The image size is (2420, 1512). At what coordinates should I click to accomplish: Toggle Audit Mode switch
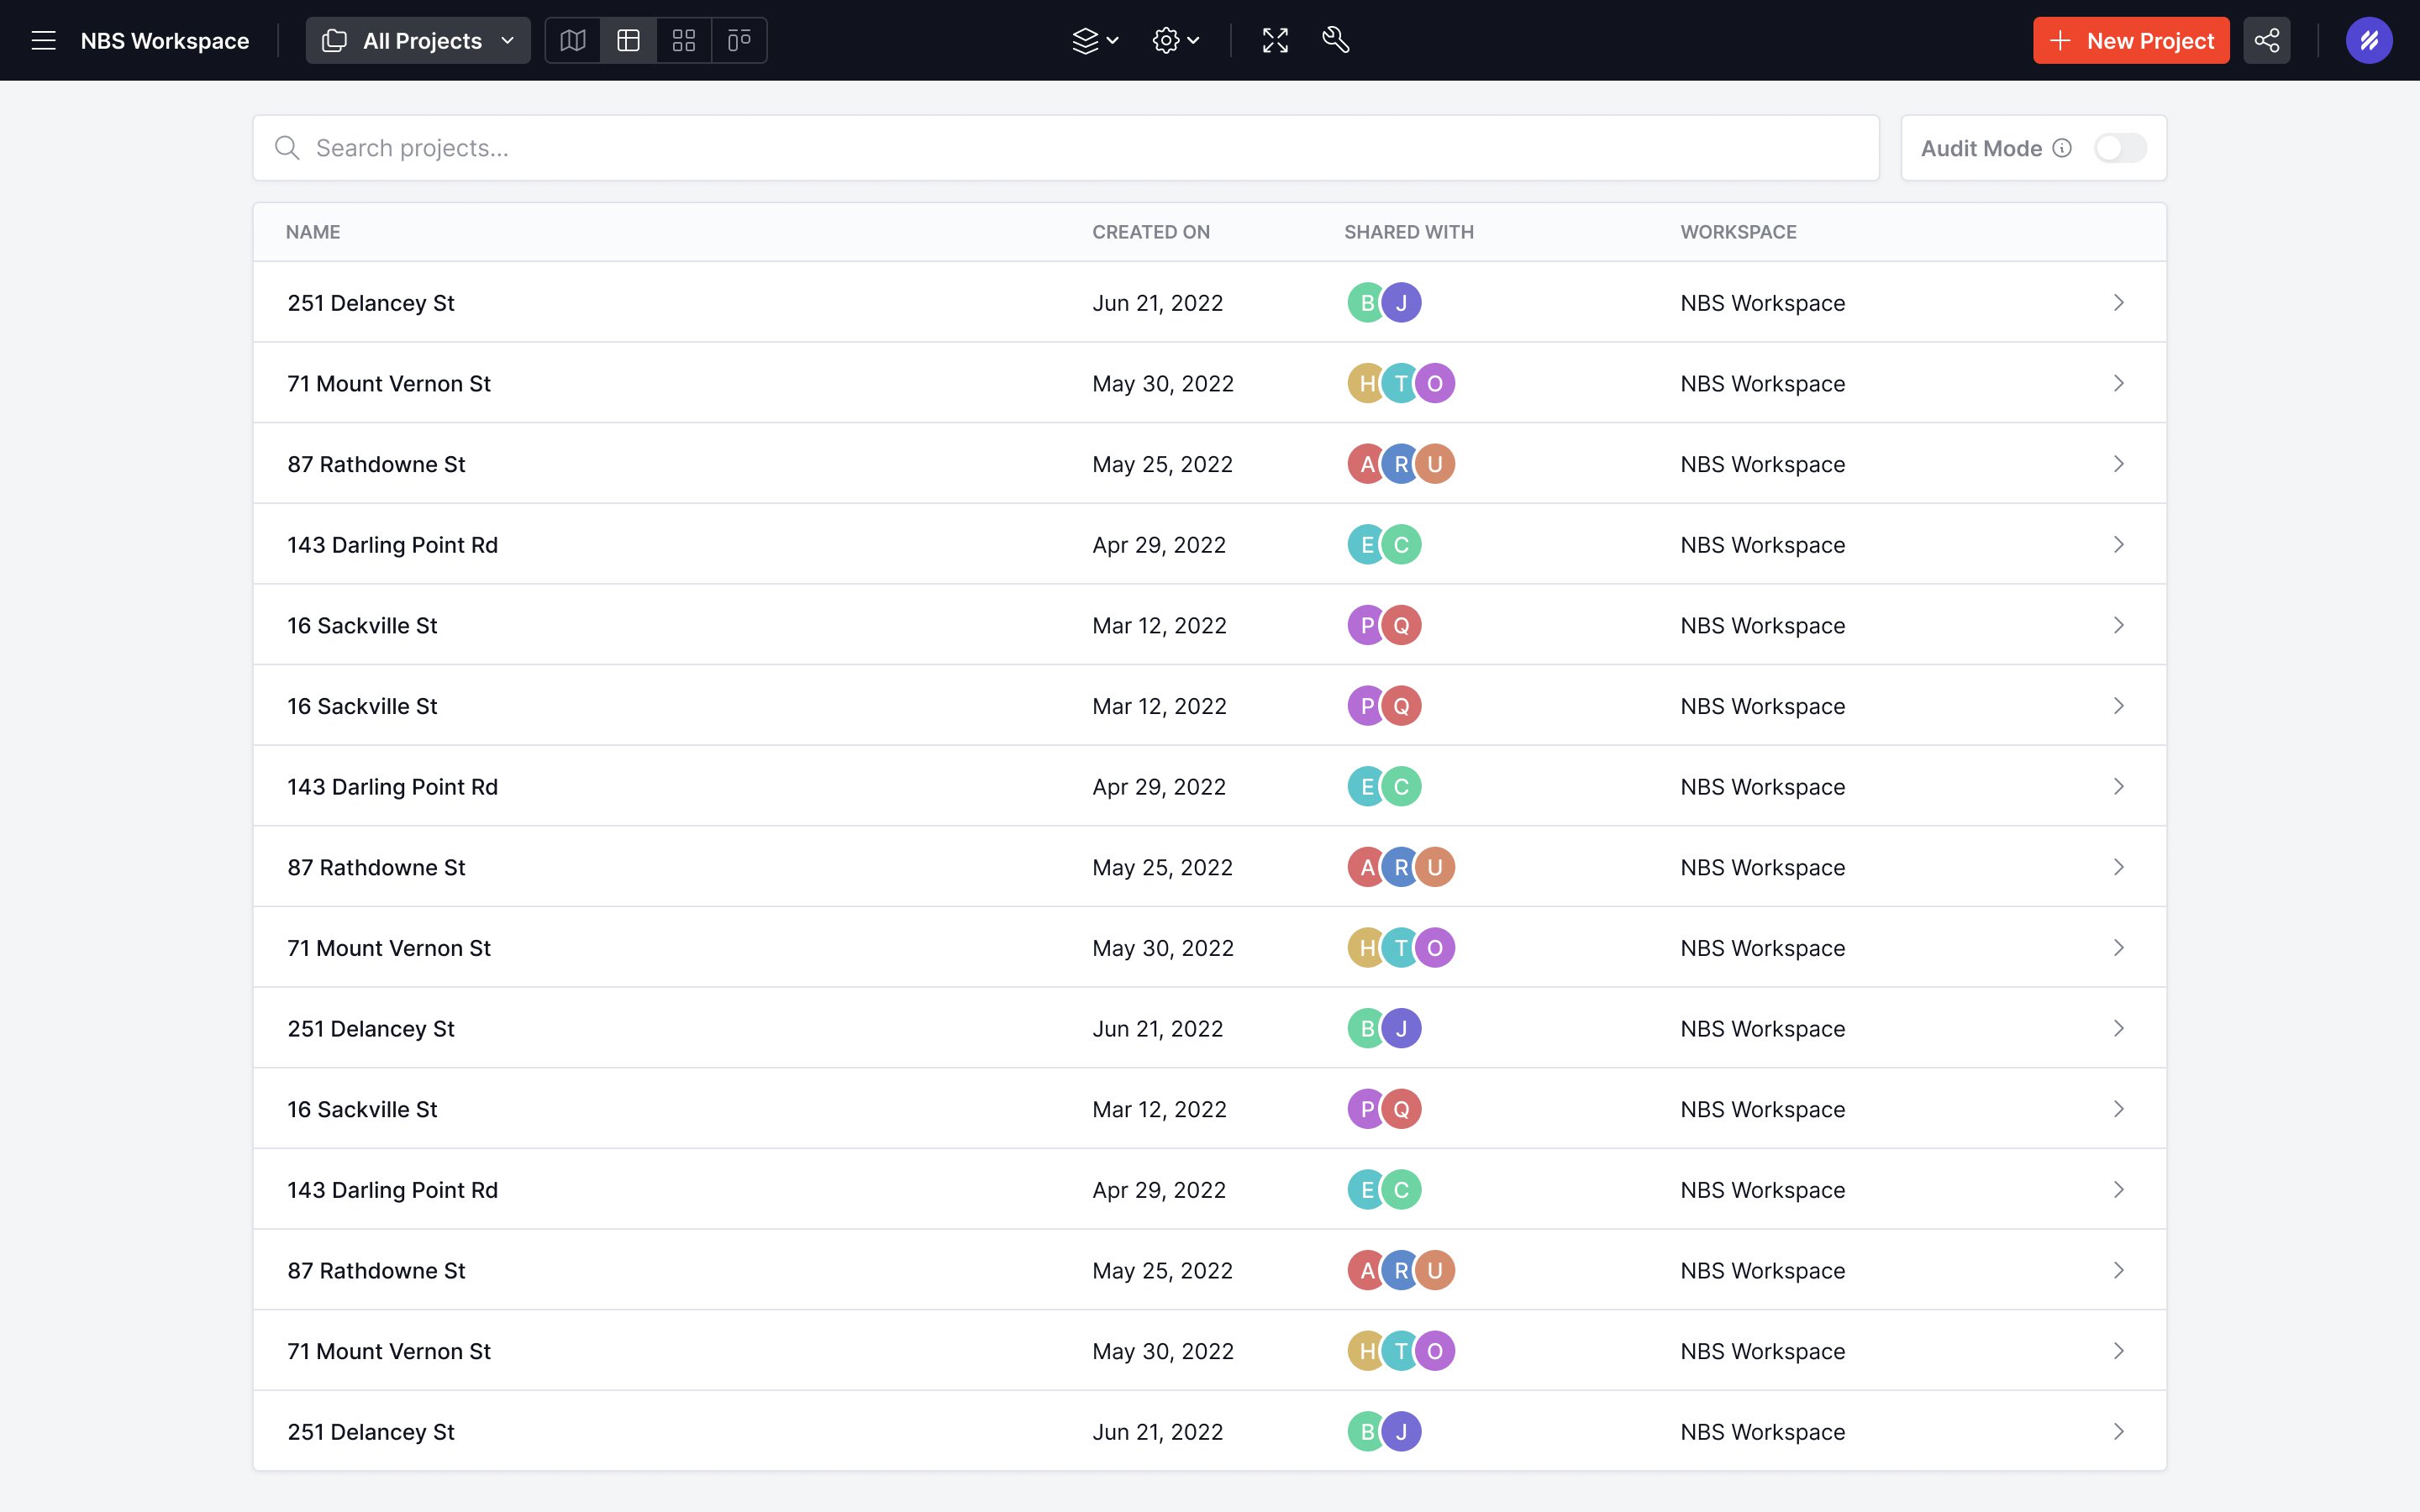pos(2120,148)
